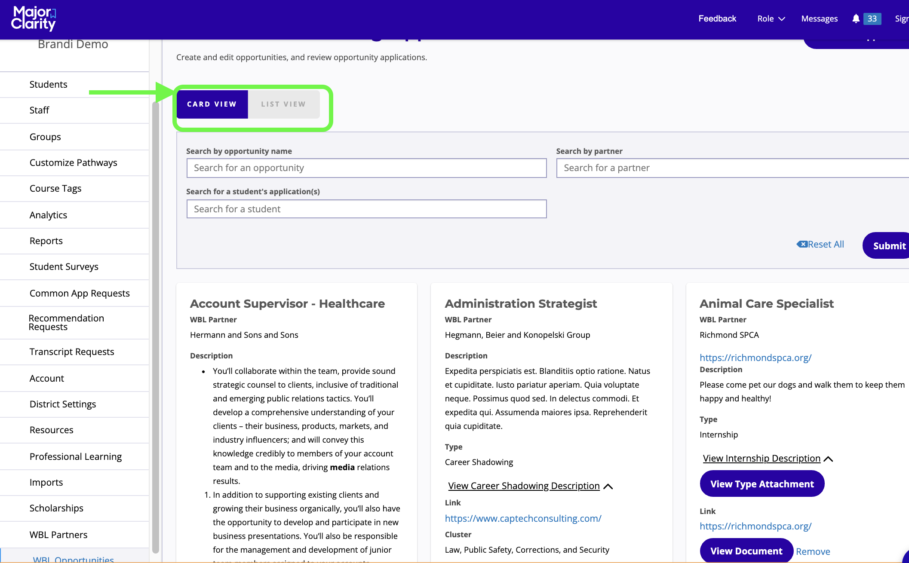
Task: Collapse View Internship Description chevron
Action: click(828, 459)
